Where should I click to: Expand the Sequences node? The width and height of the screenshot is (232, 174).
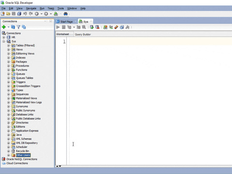9,94
